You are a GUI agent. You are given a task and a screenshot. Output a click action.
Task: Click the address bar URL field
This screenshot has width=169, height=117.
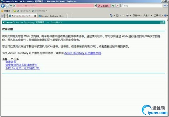coord(54,6)
